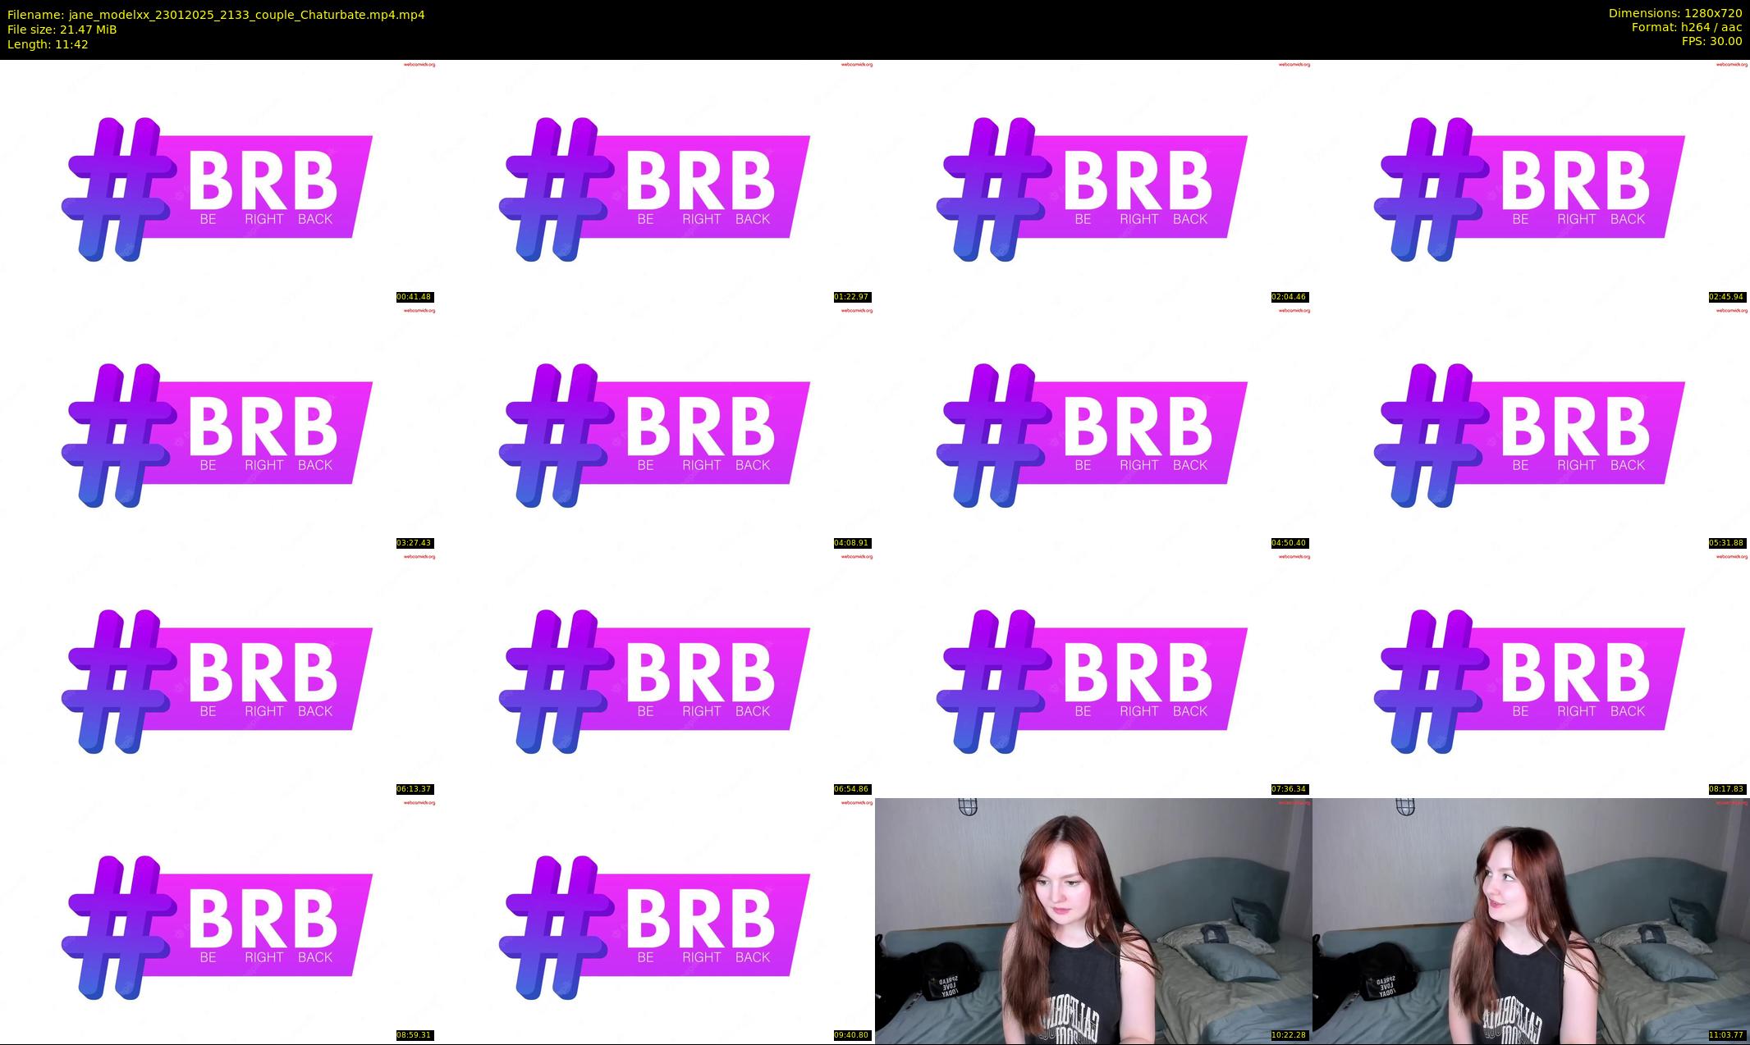Click the Length 11:42 header text
The width and height of the screenshot is (1750, 1045).
[48, 44]
